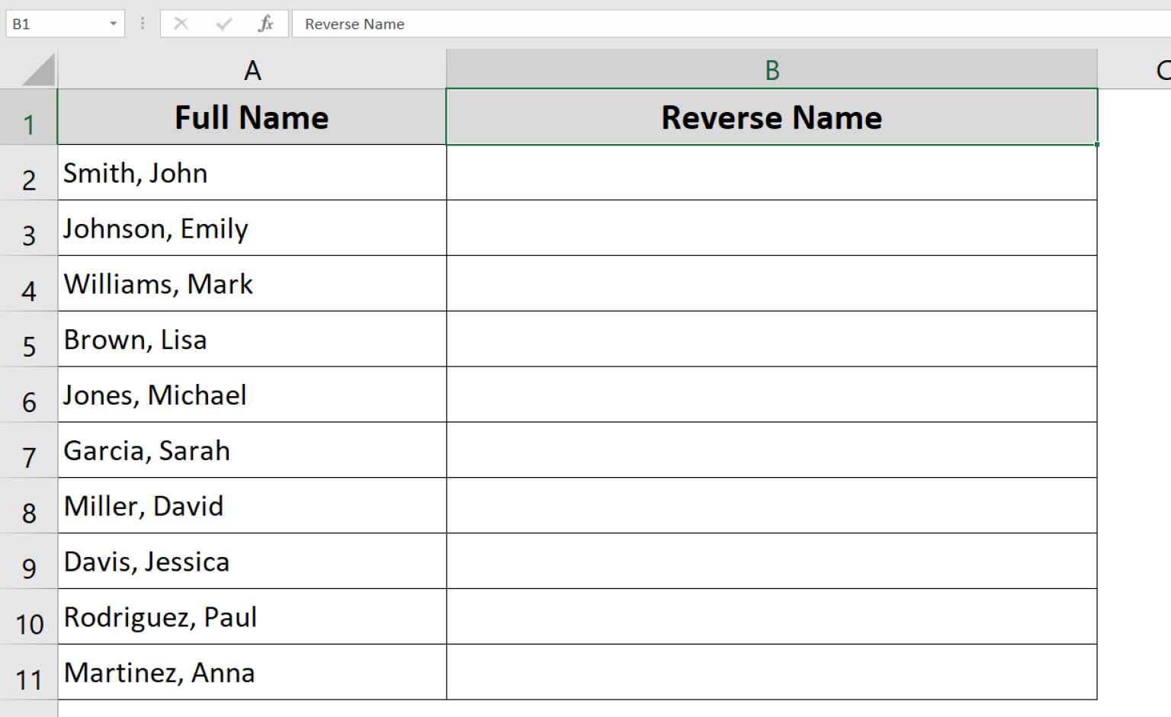
Task: Select the cell containing Rodriguez, Paul
Action: point(252,617)
